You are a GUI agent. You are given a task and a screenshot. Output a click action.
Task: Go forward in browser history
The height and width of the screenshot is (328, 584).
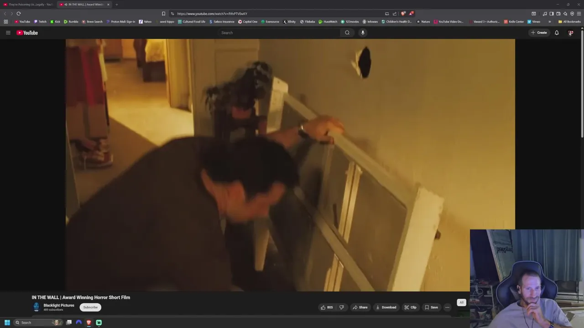(11, 14)
